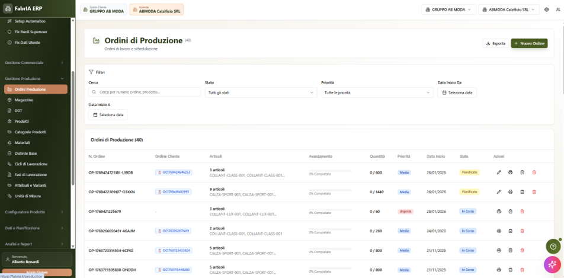Screen dimensions: 564x278
Task: Open clipboard check for order OP-1769266650451-4GAJM
Action: (x=510, y=231)
